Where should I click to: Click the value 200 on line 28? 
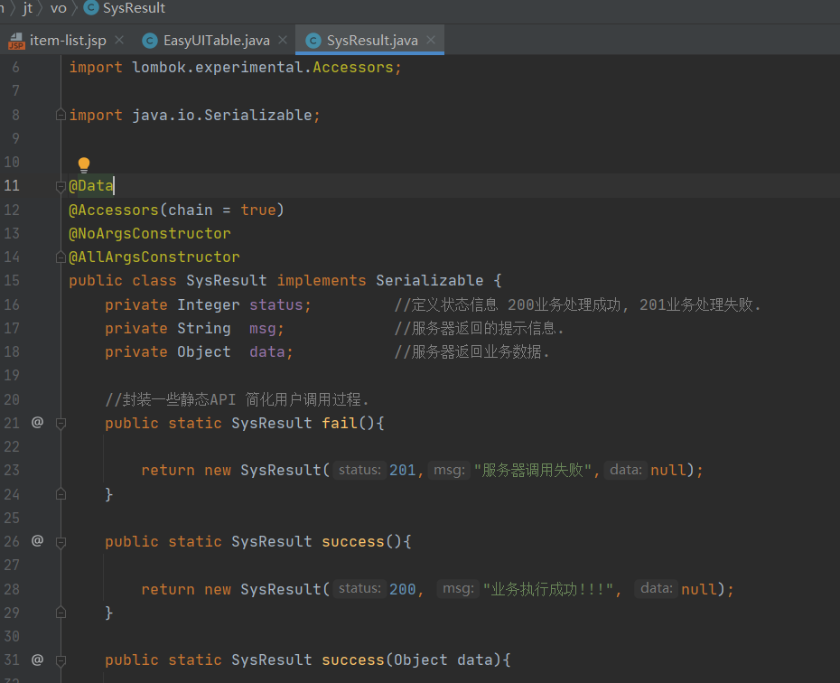pos(402,589)
